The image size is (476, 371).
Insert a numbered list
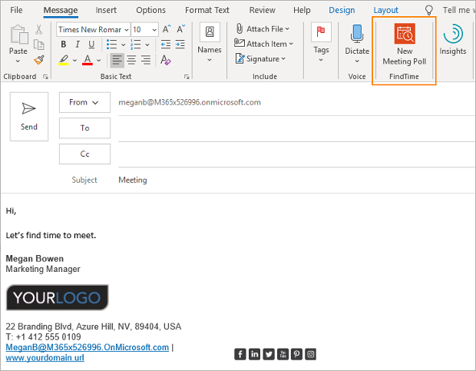coord(135,45)
